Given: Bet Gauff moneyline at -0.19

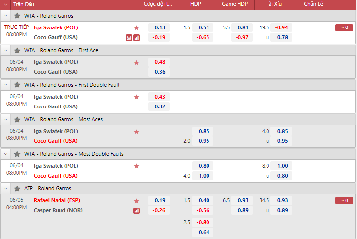Looking at the screenshot, I should [159, 37].
